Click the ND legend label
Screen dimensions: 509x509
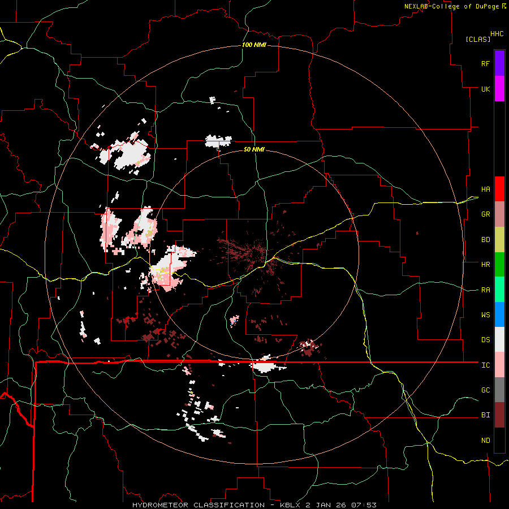tap(485, 441)
